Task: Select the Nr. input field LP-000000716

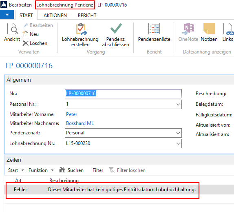Action: pyautogui.click(x=123, y=94)
